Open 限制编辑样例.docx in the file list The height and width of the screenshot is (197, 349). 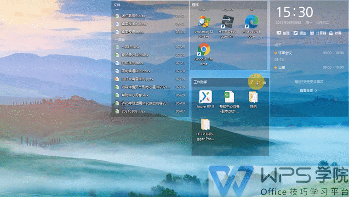click(x=150, y=71)
